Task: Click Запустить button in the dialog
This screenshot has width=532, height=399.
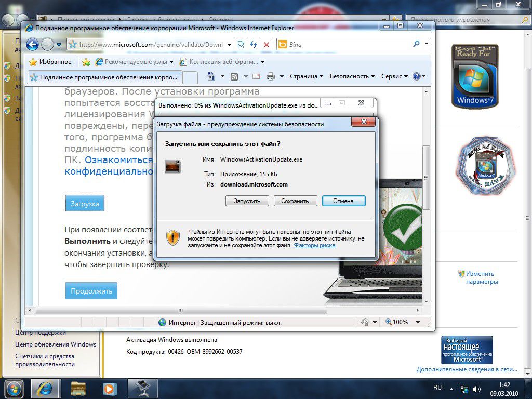Action: click(247, 201)
